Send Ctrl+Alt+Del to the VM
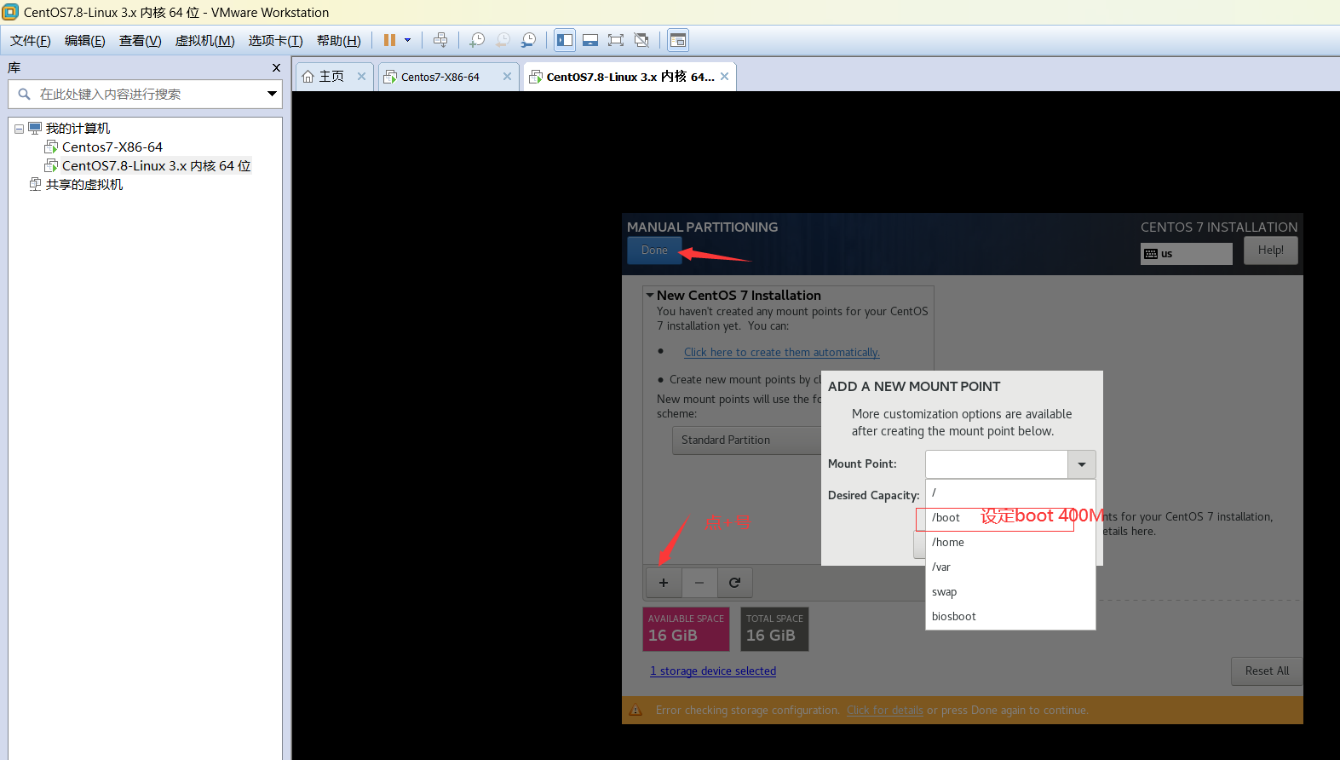Screen dimensions: 1340x760 (x=440, y=40)
